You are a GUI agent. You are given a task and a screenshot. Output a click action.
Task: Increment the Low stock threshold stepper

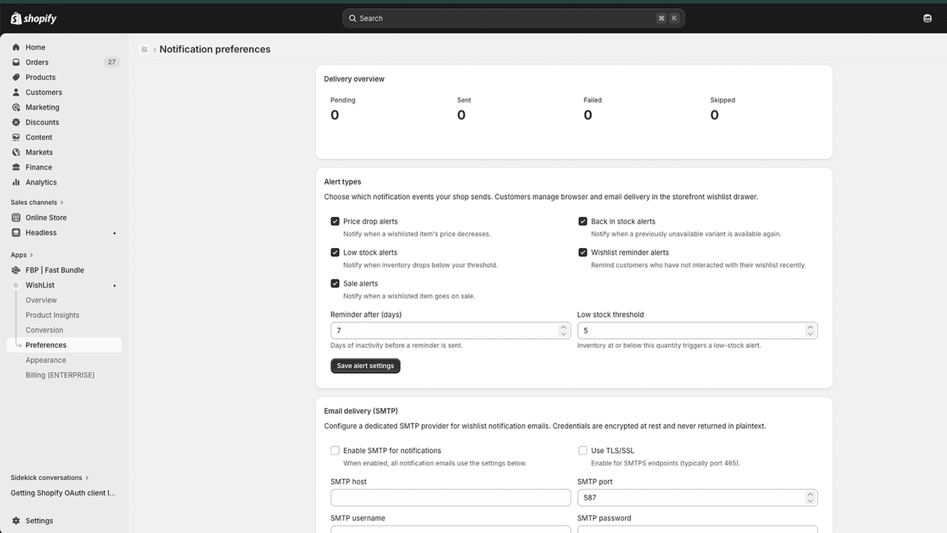click(810, 327)
